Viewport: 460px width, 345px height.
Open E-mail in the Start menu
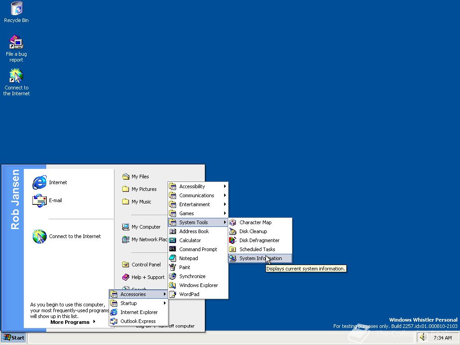click(x=47, y=200)
